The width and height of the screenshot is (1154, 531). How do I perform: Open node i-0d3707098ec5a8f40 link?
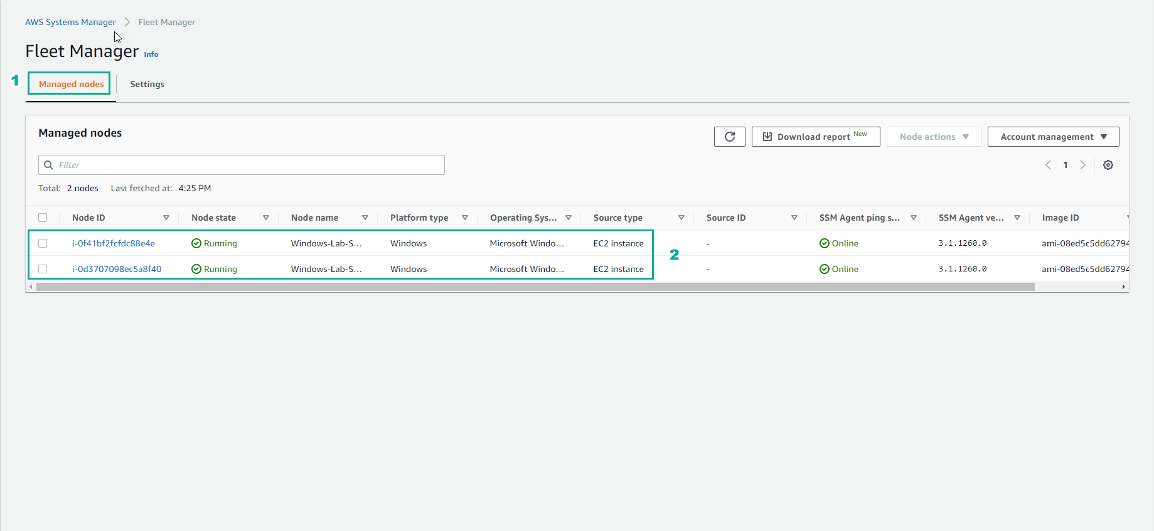point(117,269)
